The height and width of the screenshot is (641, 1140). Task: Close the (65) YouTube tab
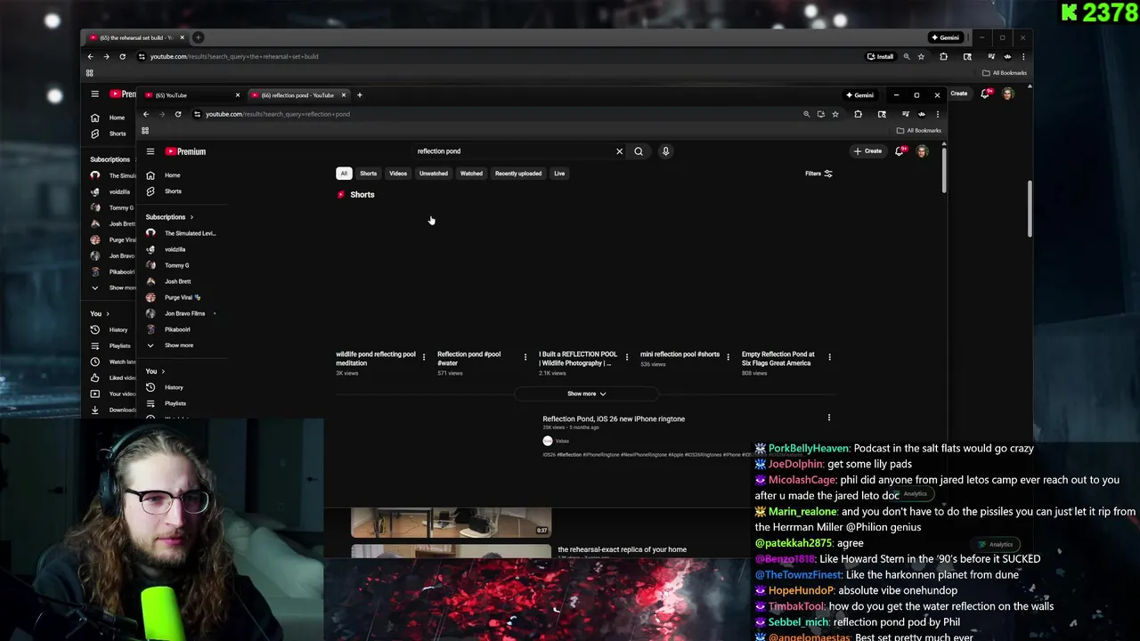click(x=238, y=95)
